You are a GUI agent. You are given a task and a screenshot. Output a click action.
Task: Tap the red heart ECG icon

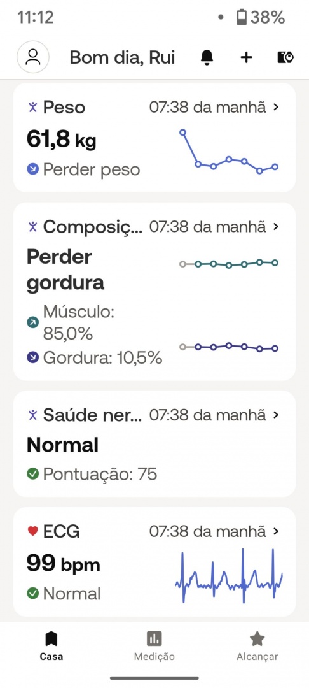pyautogui.click(x=33, y=531)
